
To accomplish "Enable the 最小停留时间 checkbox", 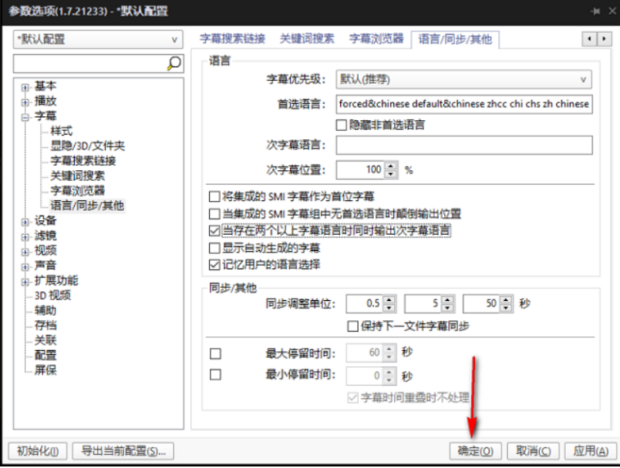I will 215,374.
